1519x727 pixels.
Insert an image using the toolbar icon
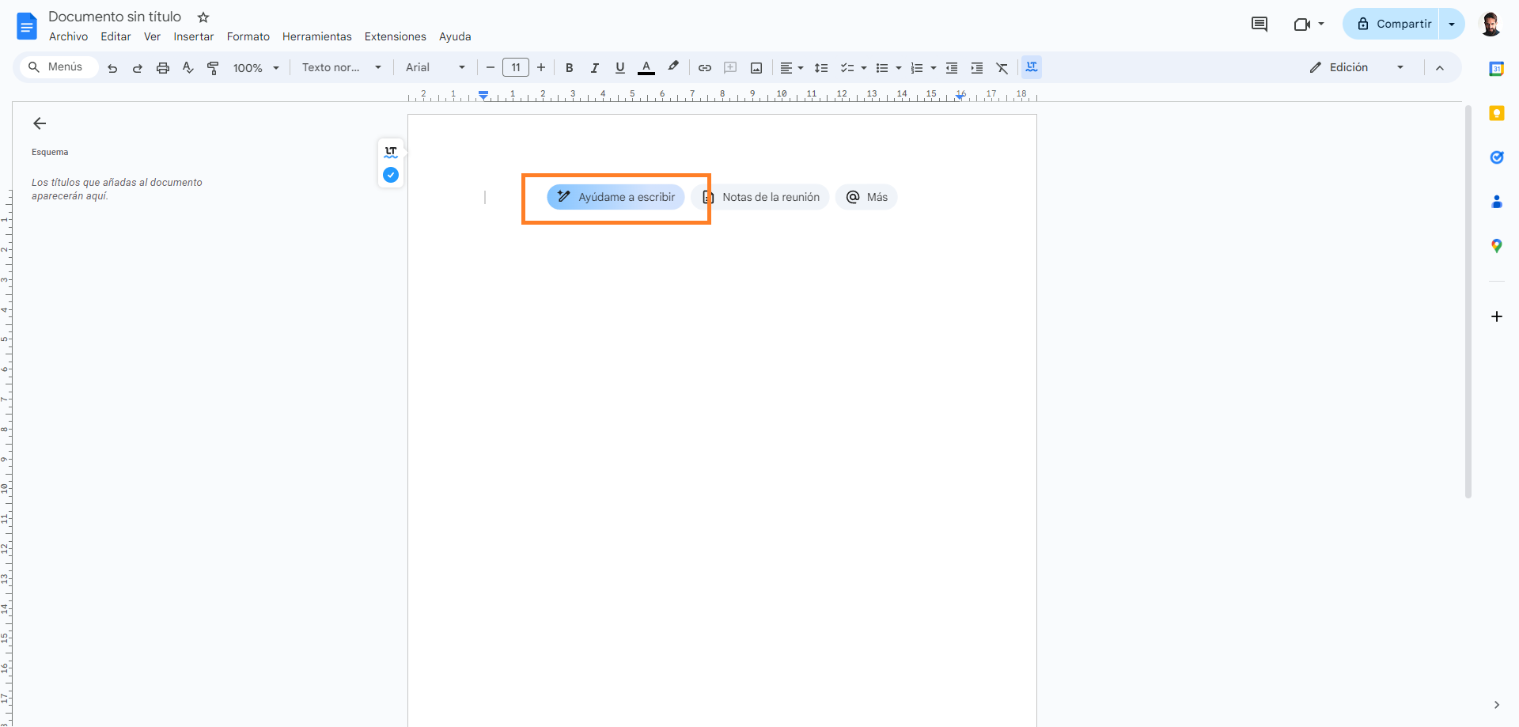coord(756,68)
